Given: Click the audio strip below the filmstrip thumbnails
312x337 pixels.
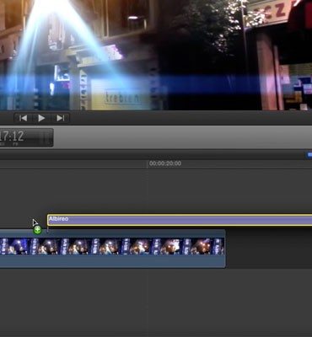Looking at the screenshot, I should click(112, 261).
